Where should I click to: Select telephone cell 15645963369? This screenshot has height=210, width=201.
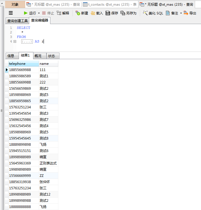click(23, 163)
